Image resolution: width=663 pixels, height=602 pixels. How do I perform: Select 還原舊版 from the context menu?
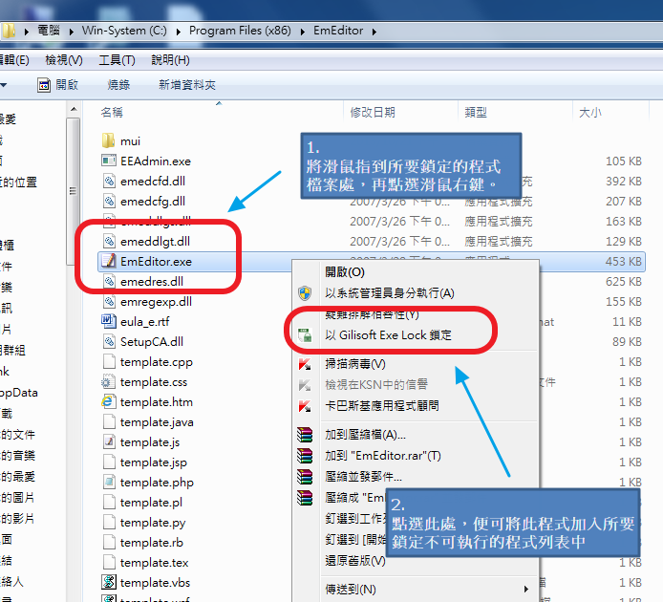349,561
